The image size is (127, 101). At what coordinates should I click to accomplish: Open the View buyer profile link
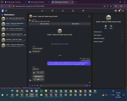pyautogui.click(x=65, y=44)
